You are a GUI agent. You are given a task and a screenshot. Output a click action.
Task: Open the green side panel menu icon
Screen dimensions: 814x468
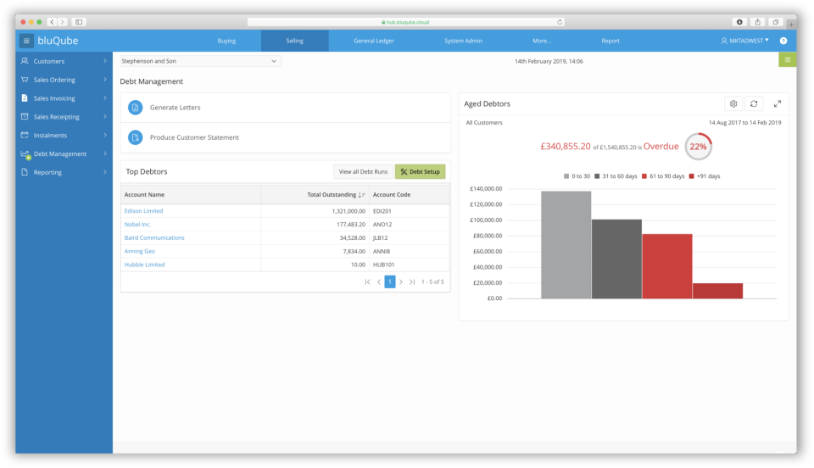click(x=788, y=60)
